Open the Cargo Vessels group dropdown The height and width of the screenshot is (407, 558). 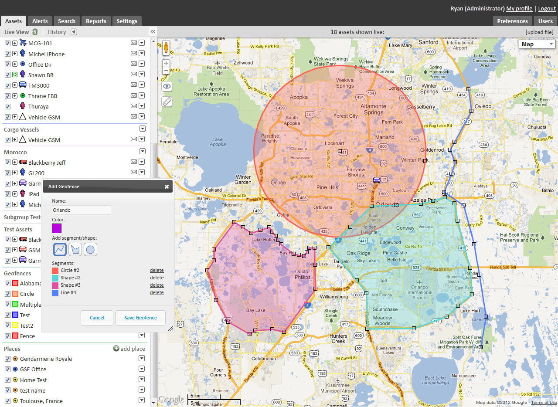142,129
